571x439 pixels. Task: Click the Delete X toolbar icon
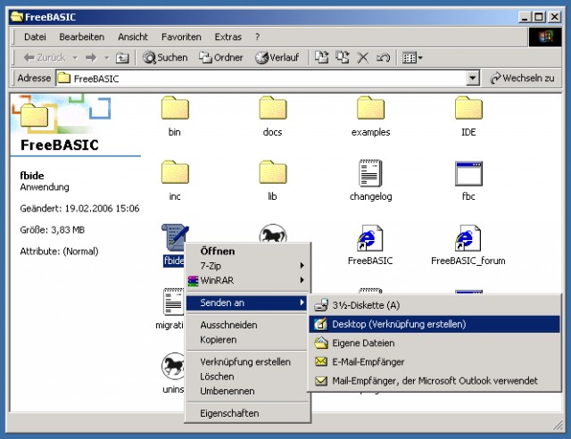pyautogui.click(x=362, y=57)
